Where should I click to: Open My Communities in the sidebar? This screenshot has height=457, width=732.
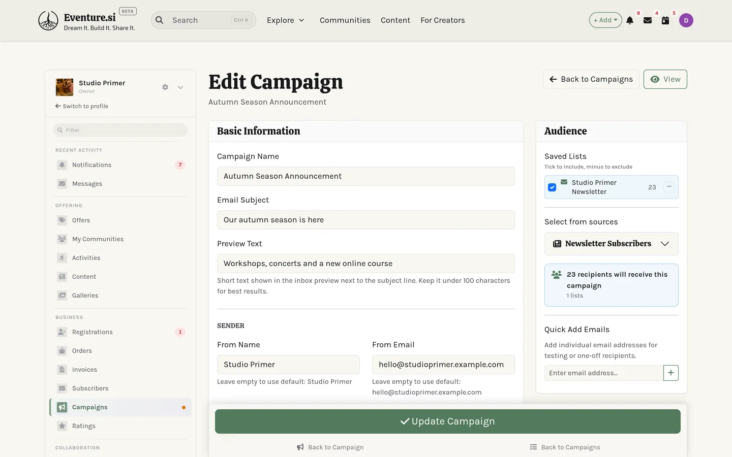click(120, 239)
